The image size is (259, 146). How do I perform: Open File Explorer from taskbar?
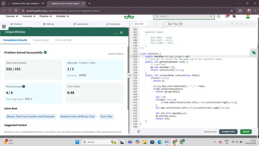tap(145, 142)
